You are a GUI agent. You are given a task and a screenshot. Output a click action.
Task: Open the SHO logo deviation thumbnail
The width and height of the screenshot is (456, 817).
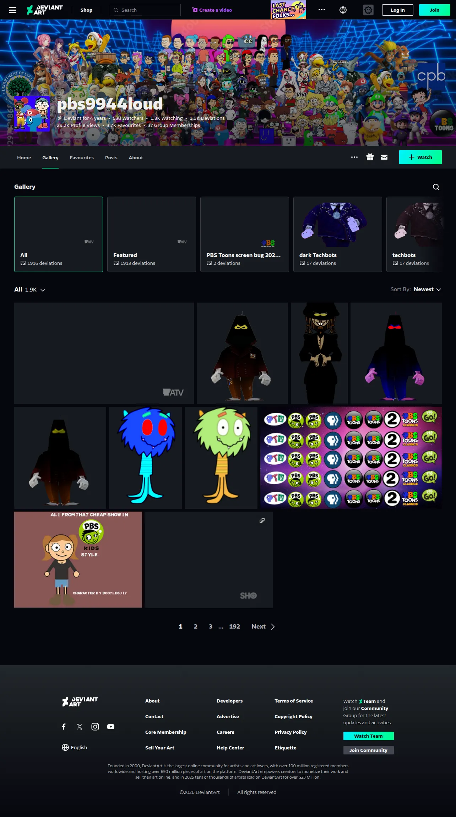[209, 560]
